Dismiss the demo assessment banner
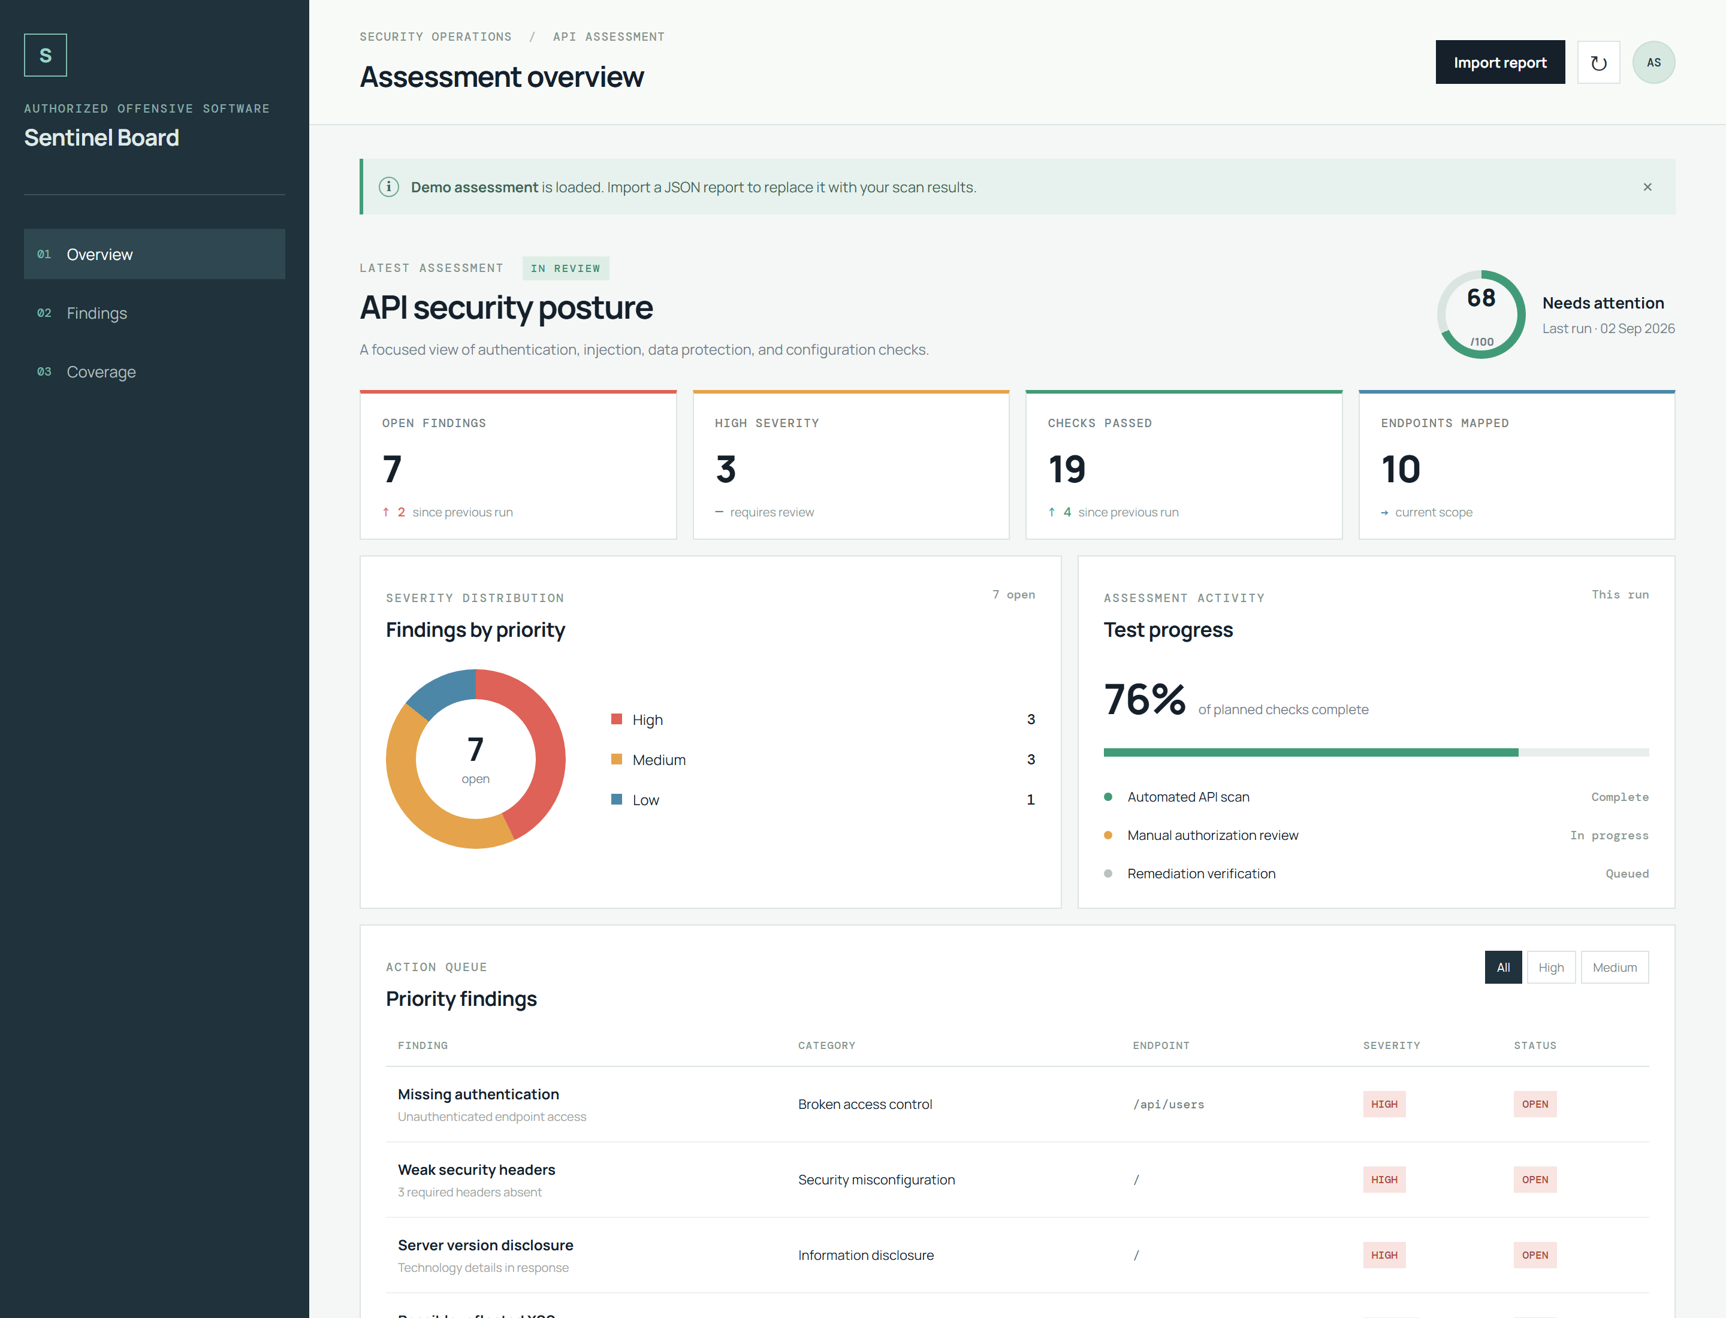Screen dimensions: 1726x1318 tap(1647, 187)
